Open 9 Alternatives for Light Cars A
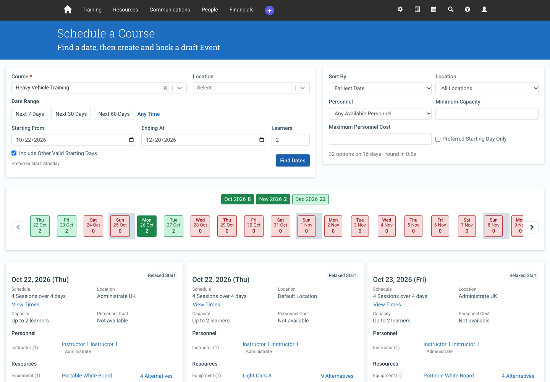550x382 pixels. (337, 376)
